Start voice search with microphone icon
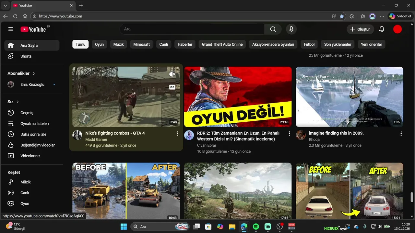 point(291,29)
